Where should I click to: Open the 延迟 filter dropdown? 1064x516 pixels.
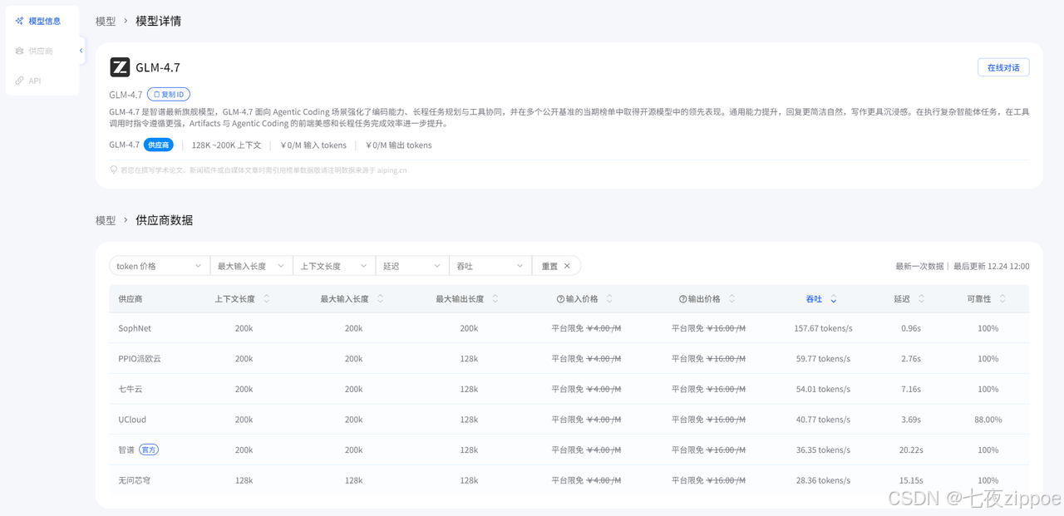tap(412, 266)
